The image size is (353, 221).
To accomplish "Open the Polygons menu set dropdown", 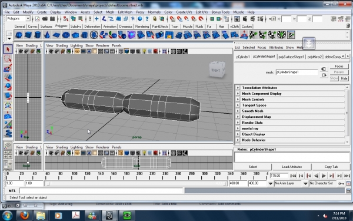I will pos(28,19).
